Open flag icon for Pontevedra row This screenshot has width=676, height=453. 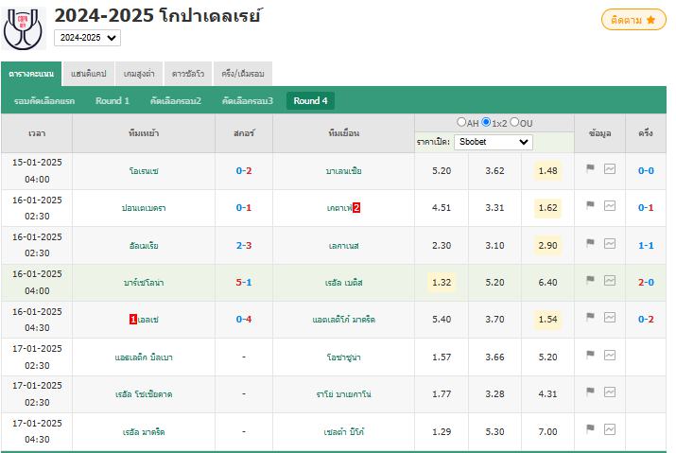tap(590, 205)
